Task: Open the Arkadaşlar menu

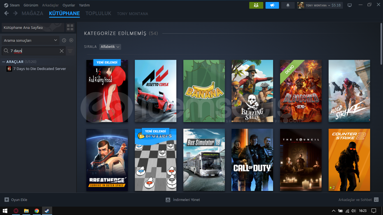Action: pyautogui.click(x=50, y=5)
